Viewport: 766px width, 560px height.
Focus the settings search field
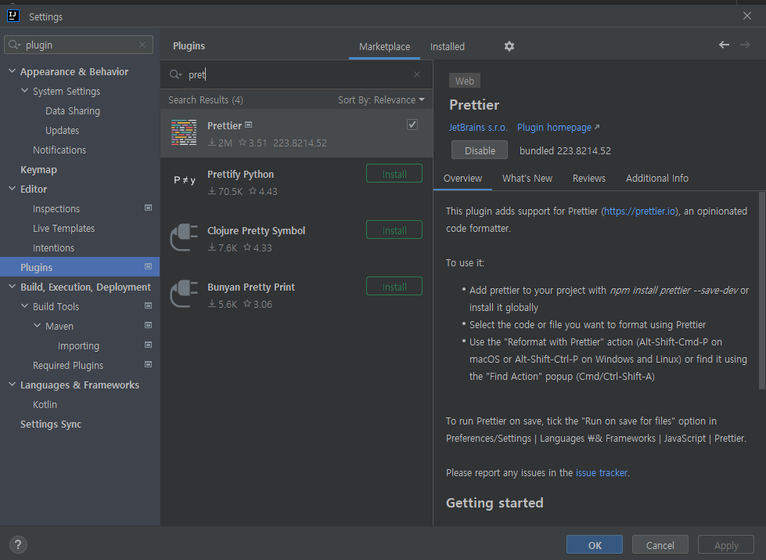tap(79, 45)
